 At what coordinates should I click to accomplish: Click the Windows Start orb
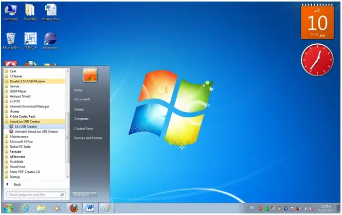(x=8, y=208)
